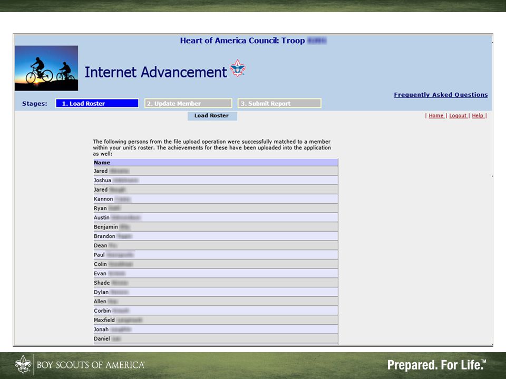The height and width of the screenshot is (379, 506).
Task: Click the BSA fleur-de-lis emblem beside Internet Advancement
Action: (238, 68)
